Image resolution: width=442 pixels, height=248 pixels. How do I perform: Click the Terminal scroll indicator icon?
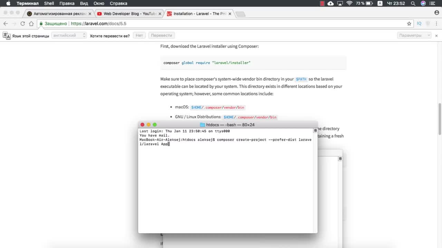point(315,131)
